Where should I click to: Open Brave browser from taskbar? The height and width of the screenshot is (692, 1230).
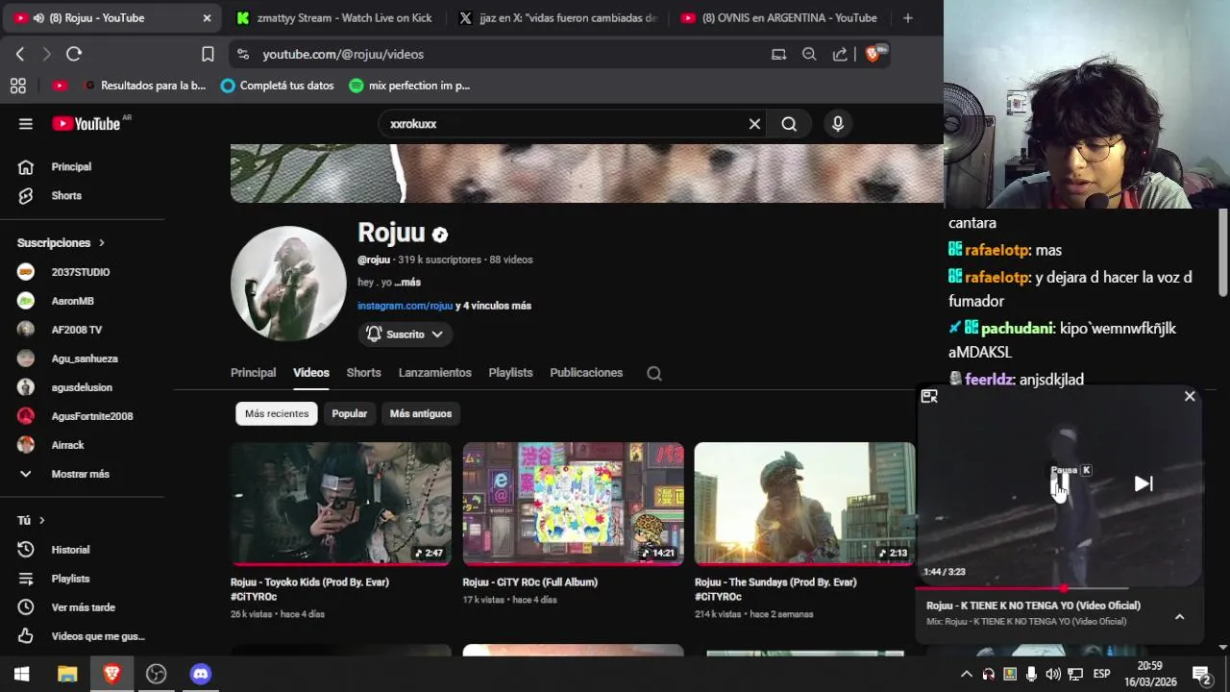click(x=111, y=674)
